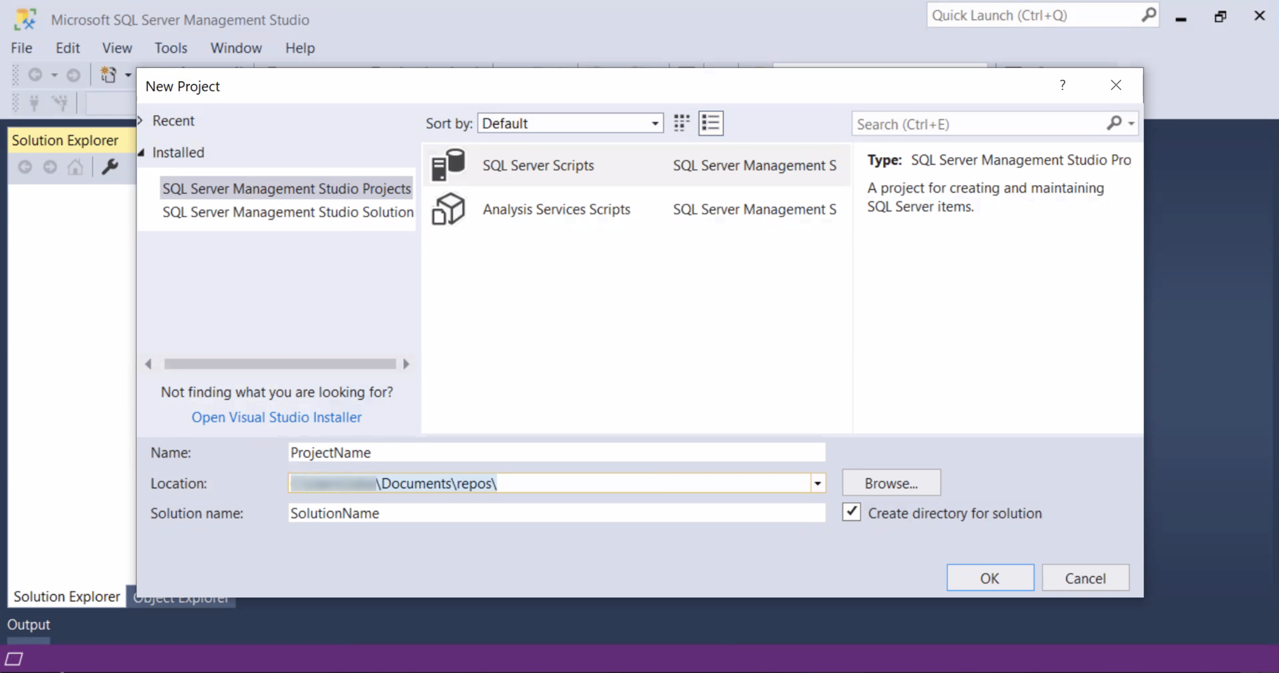Open Visual Studio Installer link

click(x=277, y=417)
